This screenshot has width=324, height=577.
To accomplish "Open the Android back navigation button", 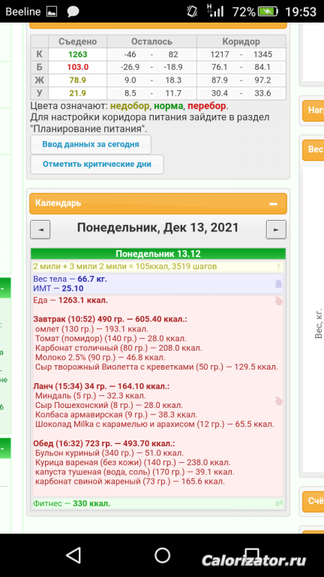I will click(x=73, y=555).
